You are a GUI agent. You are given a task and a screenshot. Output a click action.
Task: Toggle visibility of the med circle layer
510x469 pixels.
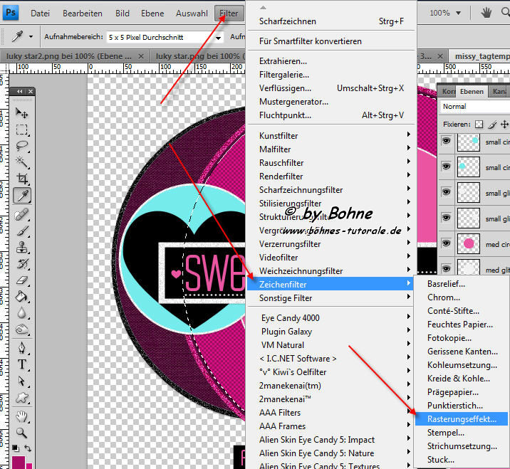[447, 243]
